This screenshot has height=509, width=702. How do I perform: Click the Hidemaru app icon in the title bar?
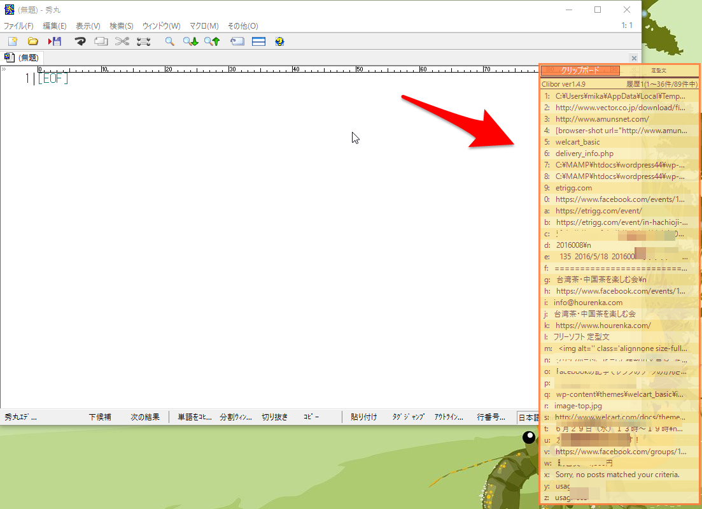pyautogui.click(x=9, y=10)
